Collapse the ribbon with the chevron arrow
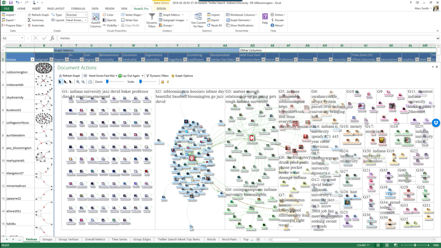This screenshot has width=441, height=248. tap(438, 31)
